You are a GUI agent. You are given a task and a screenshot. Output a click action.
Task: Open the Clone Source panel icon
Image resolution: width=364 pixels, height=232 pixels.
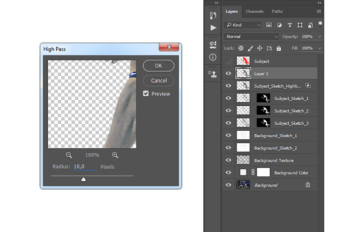213,74
